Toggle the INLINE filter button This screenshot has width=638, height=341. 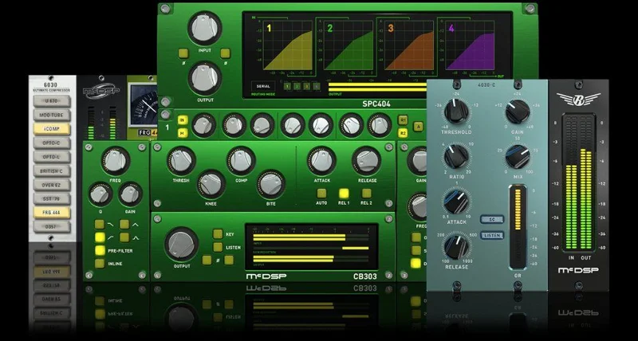100,264
